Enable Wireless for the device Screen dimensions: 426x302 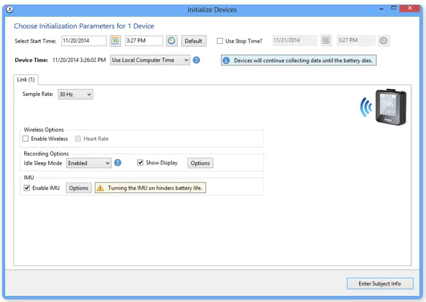(25, 138)
